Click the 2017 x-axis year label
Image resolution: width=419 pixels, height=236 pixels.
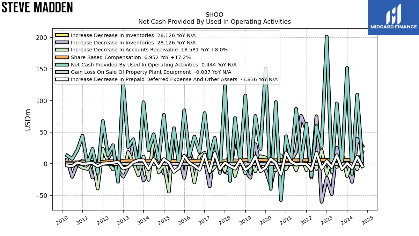click(x=204, y=220)
